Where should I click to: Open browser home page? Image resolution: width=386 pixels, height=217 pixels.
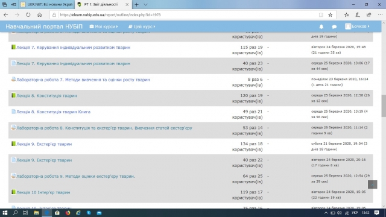click(39, 14)
